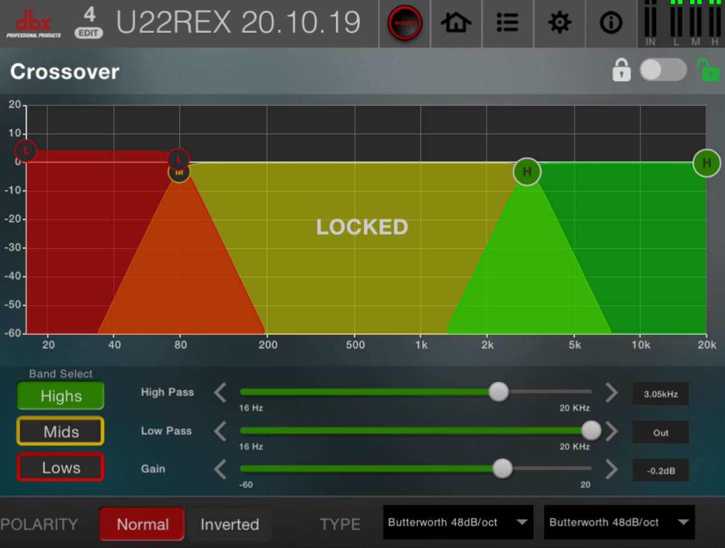Select the Highs band
The image size is (725, 548).
61,396
